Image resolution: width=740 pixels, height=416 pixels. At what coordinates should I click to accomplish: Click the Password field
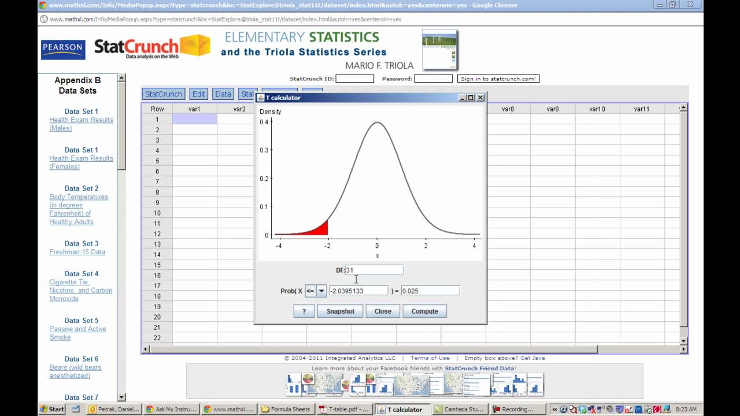[434, 79]
